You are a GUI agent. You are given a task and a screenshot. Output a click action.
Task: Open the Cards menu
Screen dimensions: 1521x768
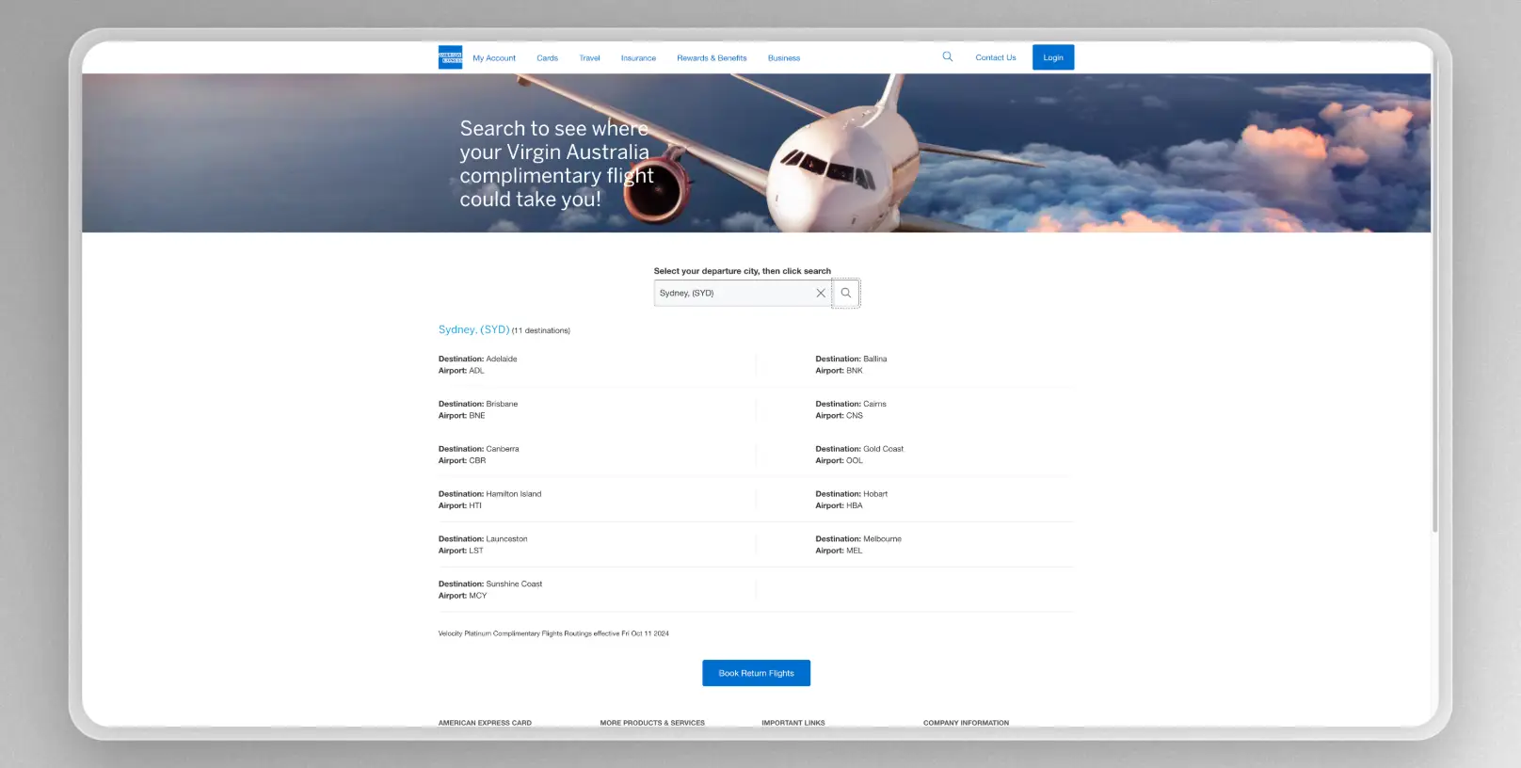[547, 58]
